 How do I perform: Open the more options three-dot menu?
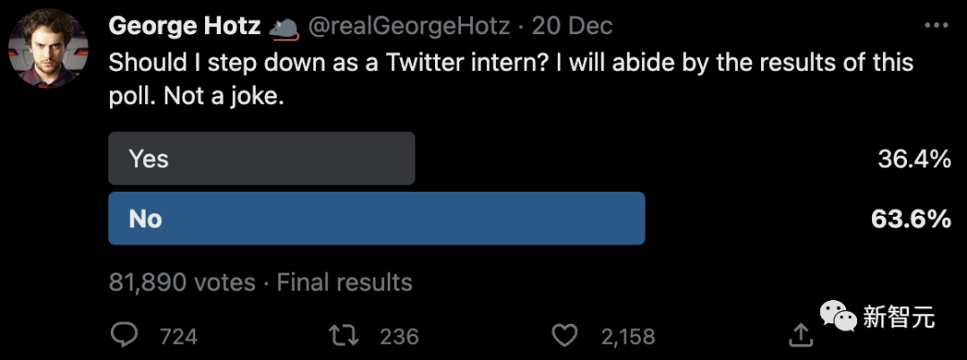[936, 26]
